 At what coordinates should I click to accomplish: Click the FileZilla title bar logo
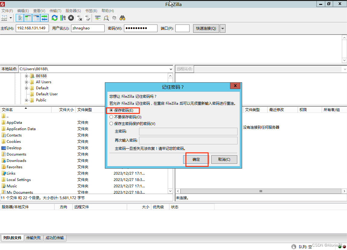(x=2, y=4)
